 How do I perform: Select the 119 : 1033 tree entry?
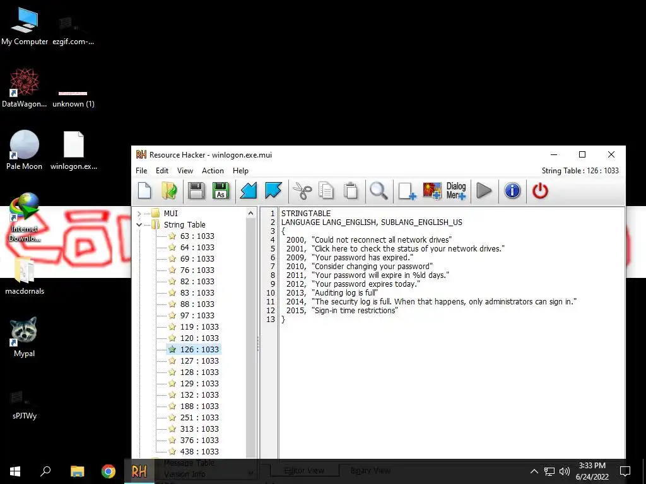click(199, 327)
